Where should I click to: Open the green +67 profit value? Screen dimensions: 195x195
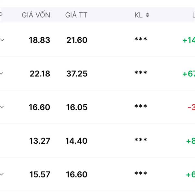[x=188, y=74]
